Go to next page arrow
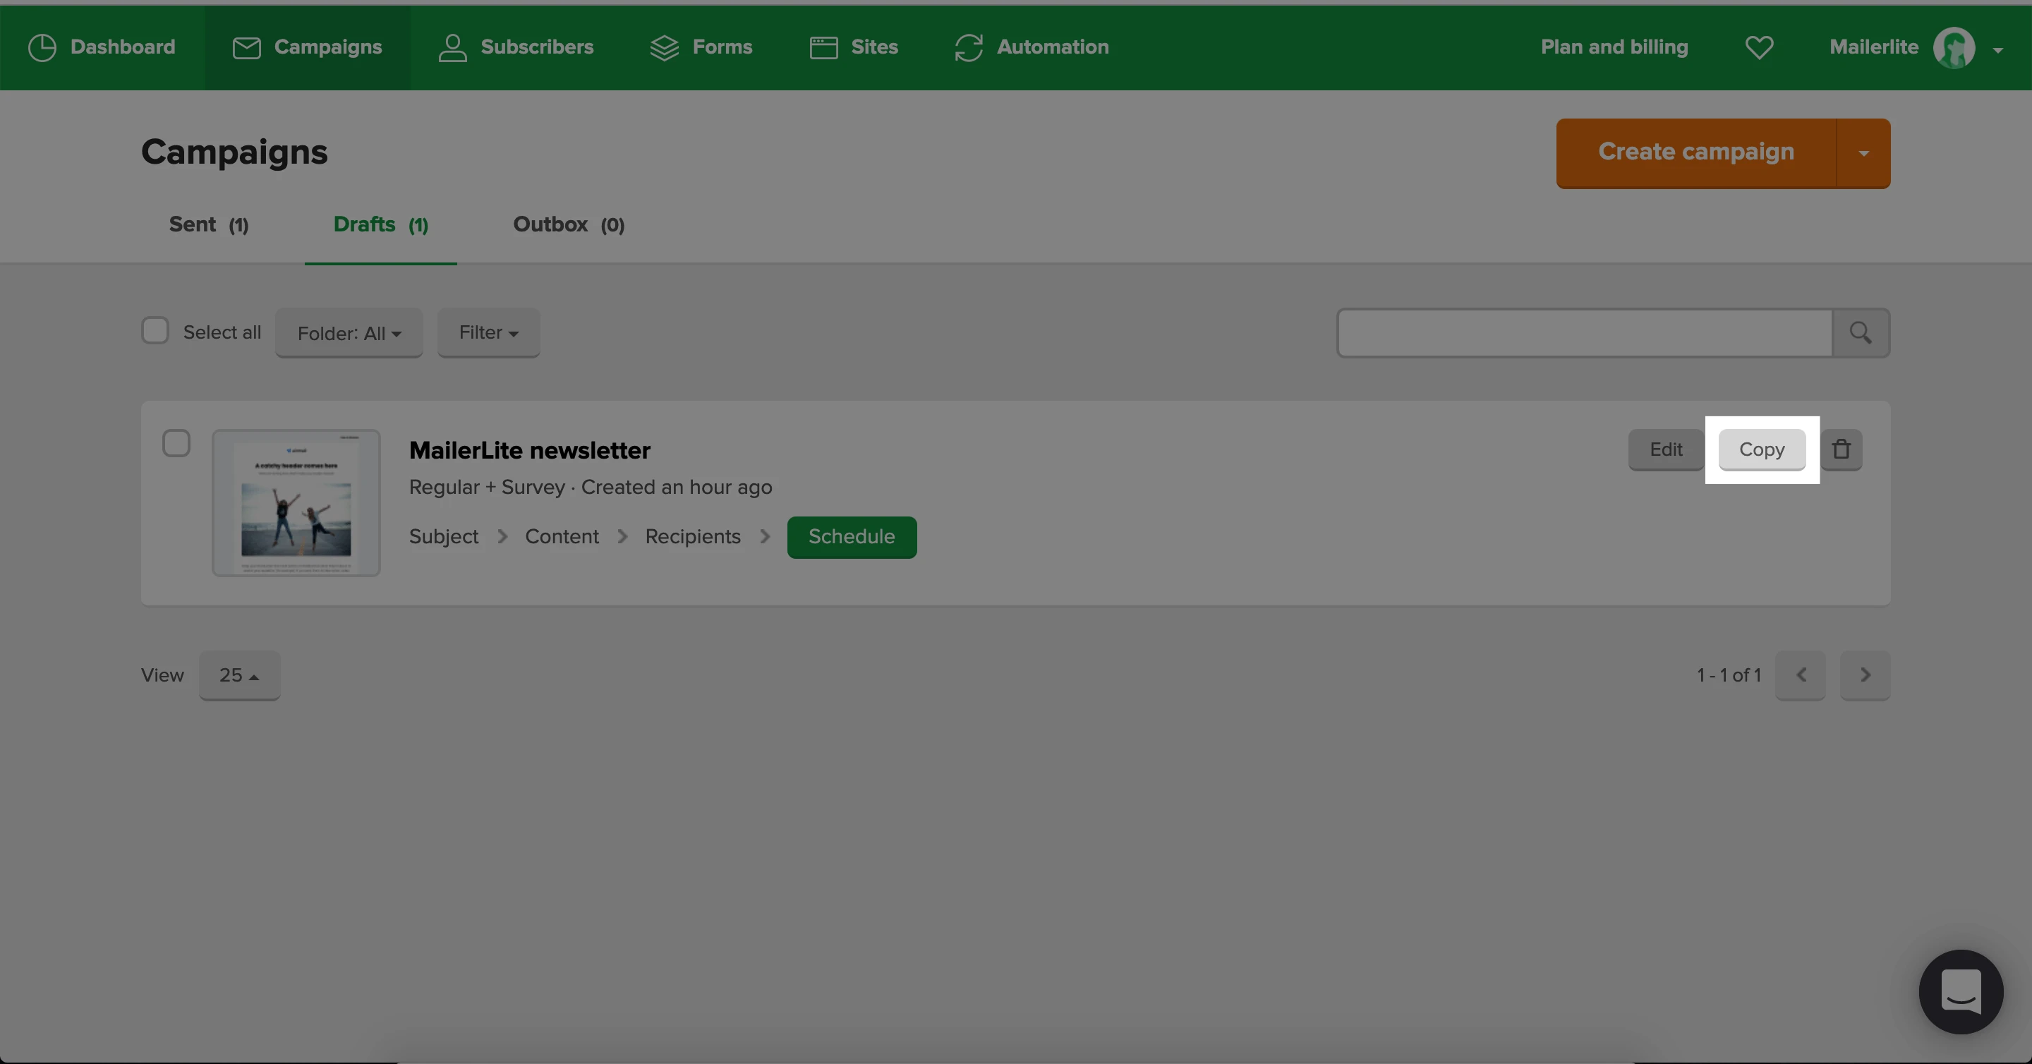Viewport: 2032px width, 1064px height. [x=1865, y=675]
